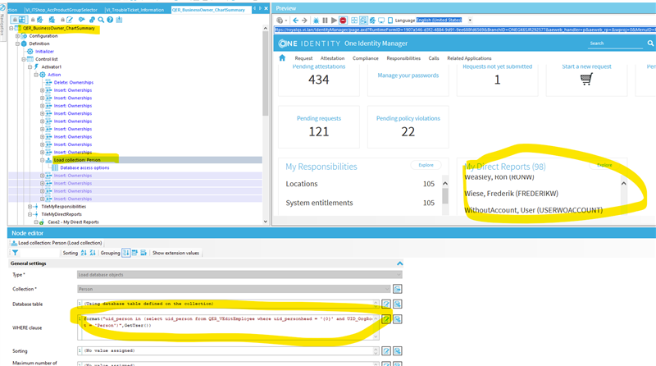The height and width of the screenshot is (366, 656).
Task: Select Wiese, Frederik (FREDERIKW) in Direct Reports
Action: [x=511, y=194]
